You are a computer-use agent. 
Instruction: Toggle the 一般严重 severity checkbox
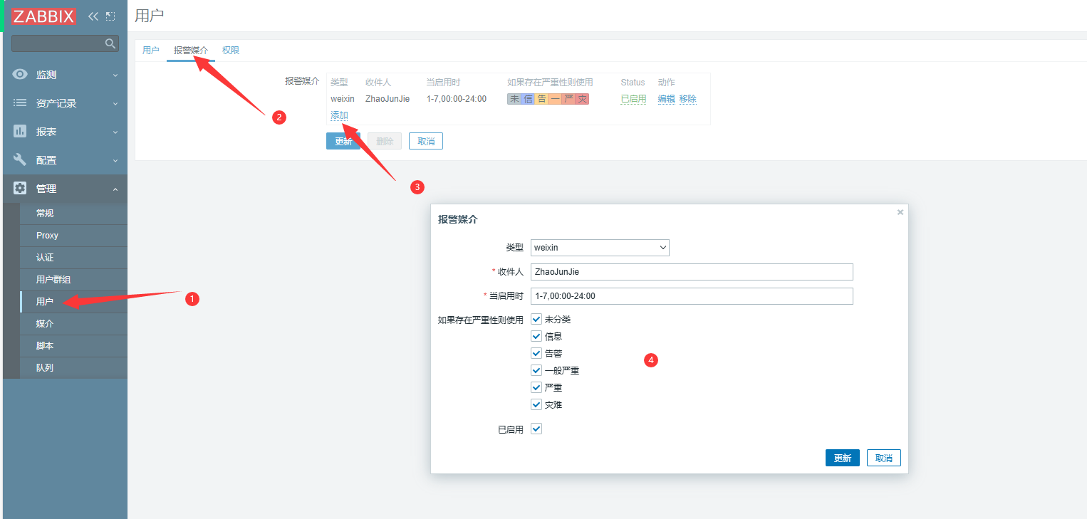click(x=537, y=370)
